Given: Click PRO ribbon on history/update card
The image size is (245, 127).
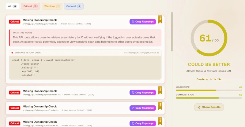Looking at the screenshot, I should 160,90.
